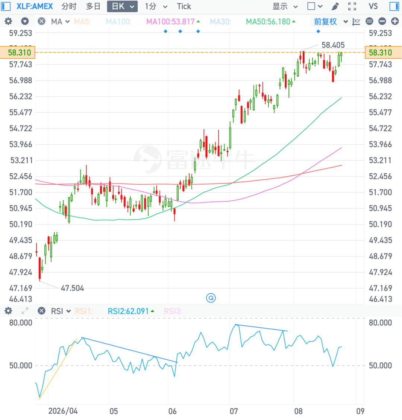Open the 1分 interval dropdown
The height and width of the screenshot is (420, 402).
click(x=156, y=6)
